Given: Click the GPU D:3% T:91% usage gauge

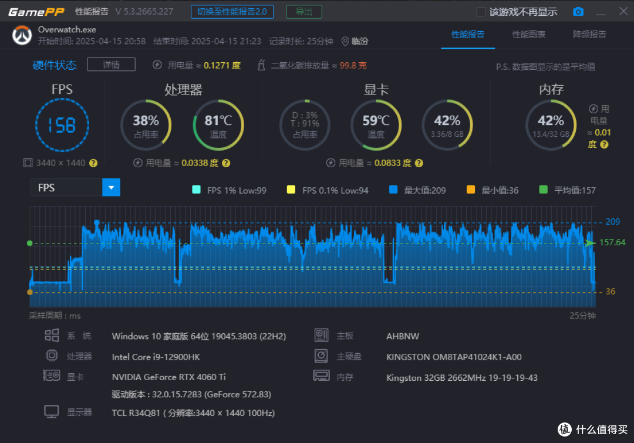Looking at the screenshot, I should (x=305, y=125).
